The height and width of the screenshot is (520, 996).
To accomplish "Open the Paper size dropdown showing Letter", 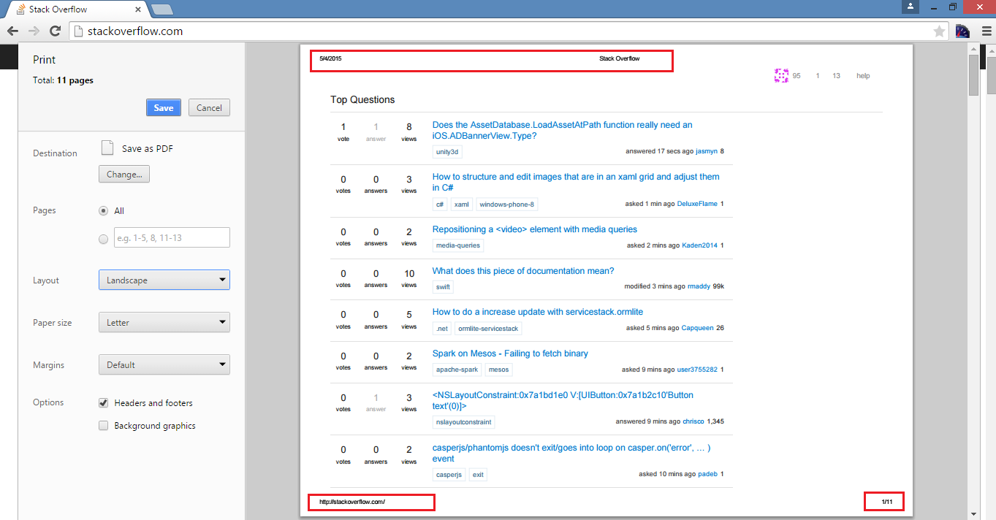I will pyautogui.click(x=164, y=322).
